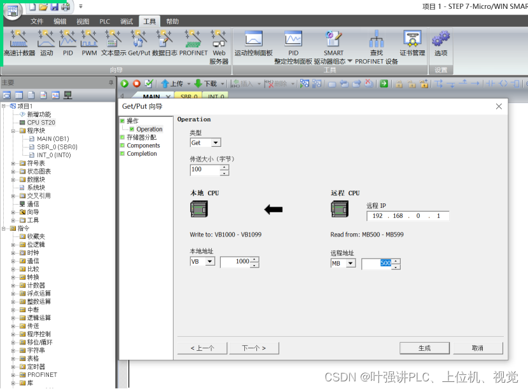The width and height of the screenshot is (528, 389).
Task: Open the View (视图) ribbon tab
Action: 83,22
